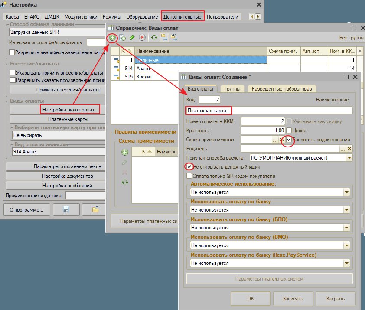This screenshot has height=310, width=365.
Task: Click green add icon in Схема применимости
Action: pyautogui.click(x=125, y=152)
